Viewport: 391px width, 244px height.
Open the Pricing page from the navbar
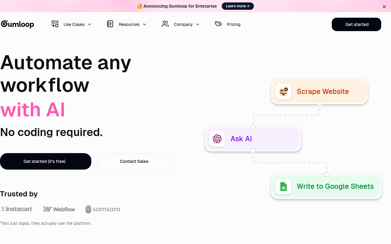coord(233,24)
